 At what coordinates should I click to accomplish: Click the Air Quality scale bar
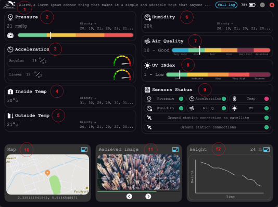221,50
